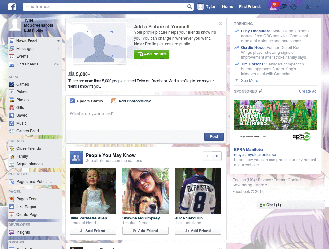Open the Photos icon in sidebar
Viewport: 333px width, 249px height.
click(x=12, y=100)
